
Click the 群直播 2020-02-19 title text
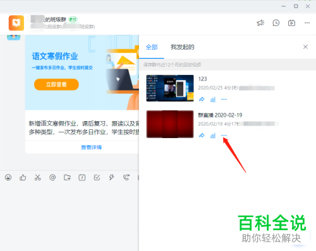coord(220,115)
